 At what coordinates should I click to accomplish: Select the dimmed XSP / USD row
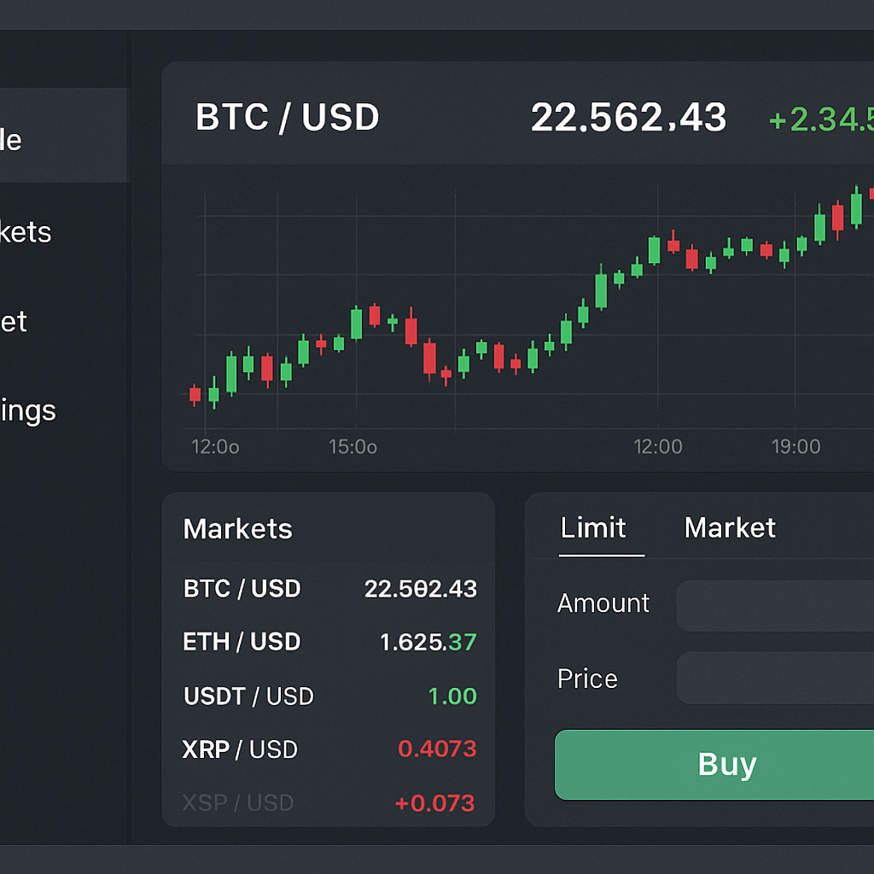pos(329,803)
